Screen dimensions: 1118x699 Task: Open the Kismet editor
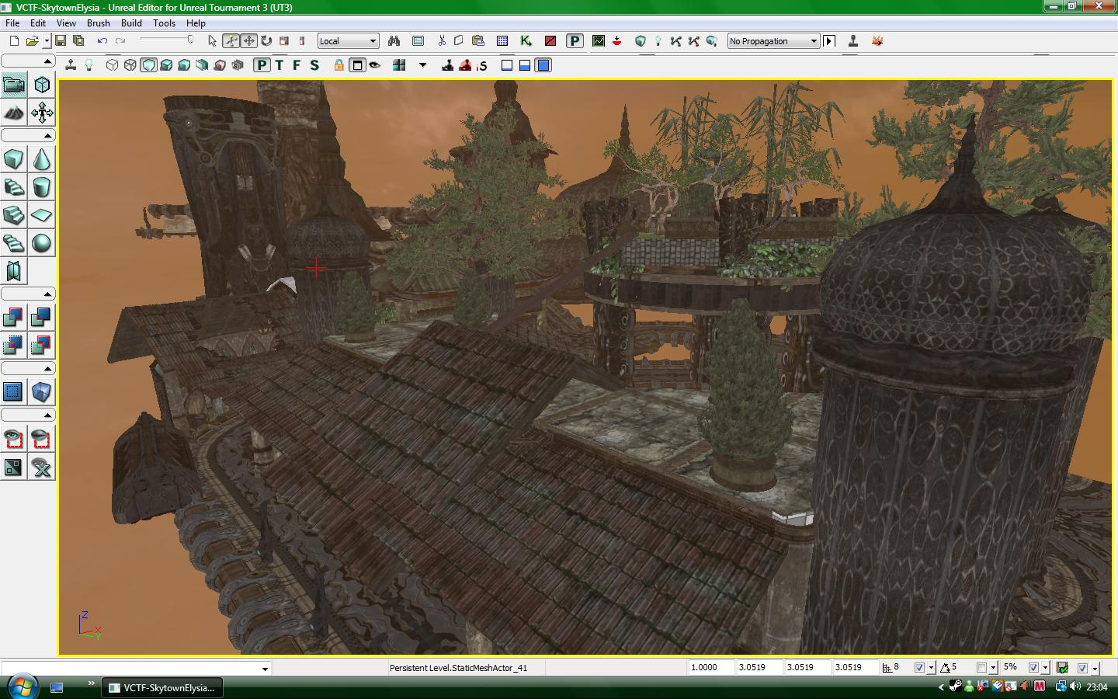pos(524,40)
